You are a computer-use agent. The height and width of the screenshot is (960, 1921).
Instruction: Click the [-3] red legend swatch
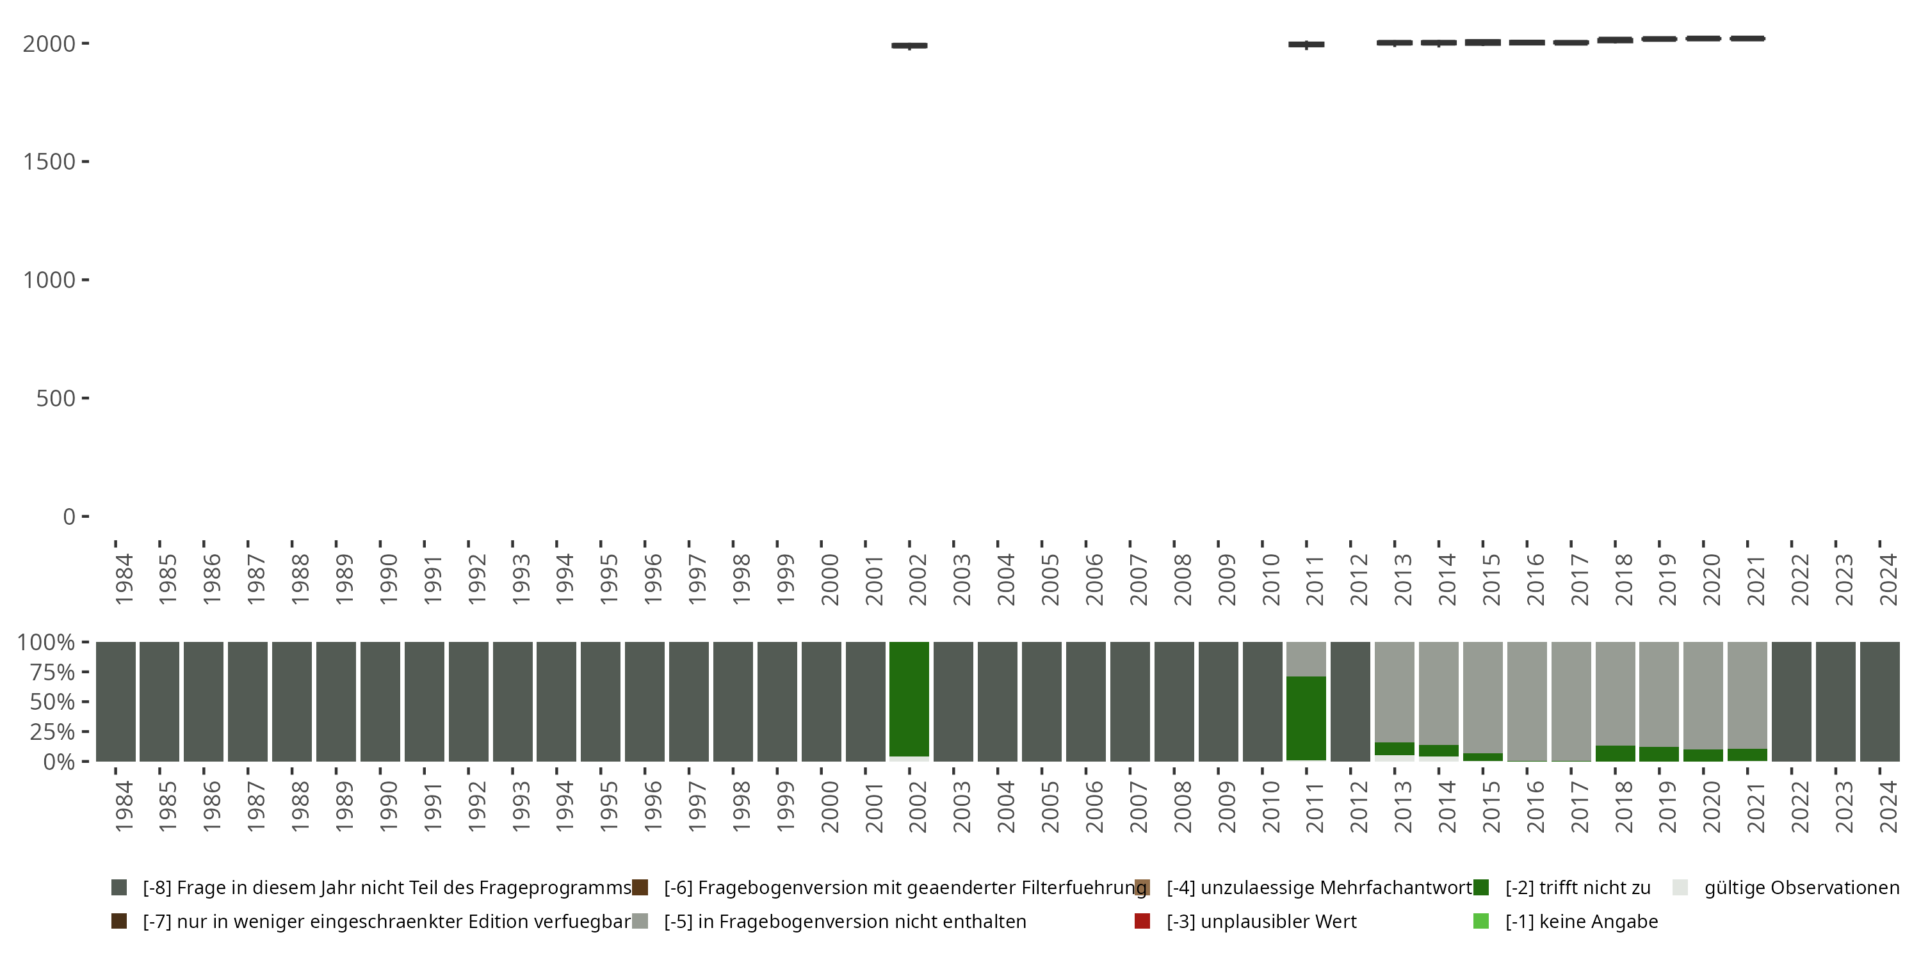pos(1142,921)
